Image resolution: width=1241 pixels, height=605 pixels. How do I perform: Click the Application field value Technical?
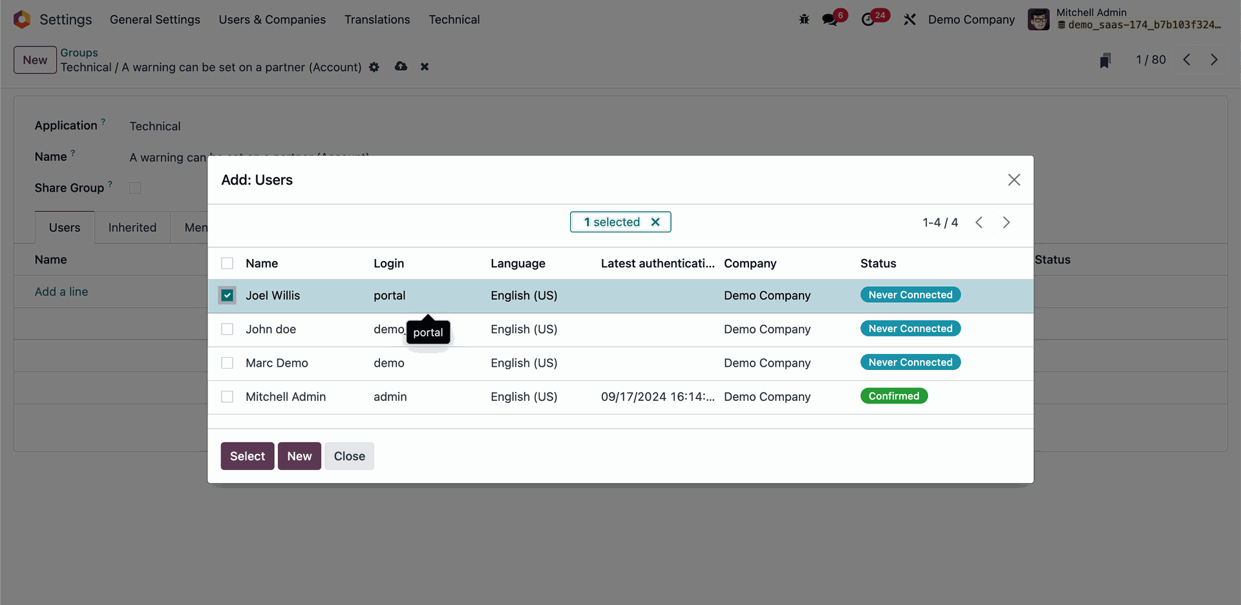click(155, 127)
